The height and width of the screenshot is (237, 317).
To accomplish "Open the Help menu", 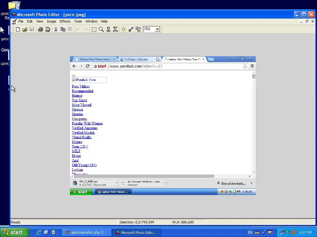I will (104, 21).
